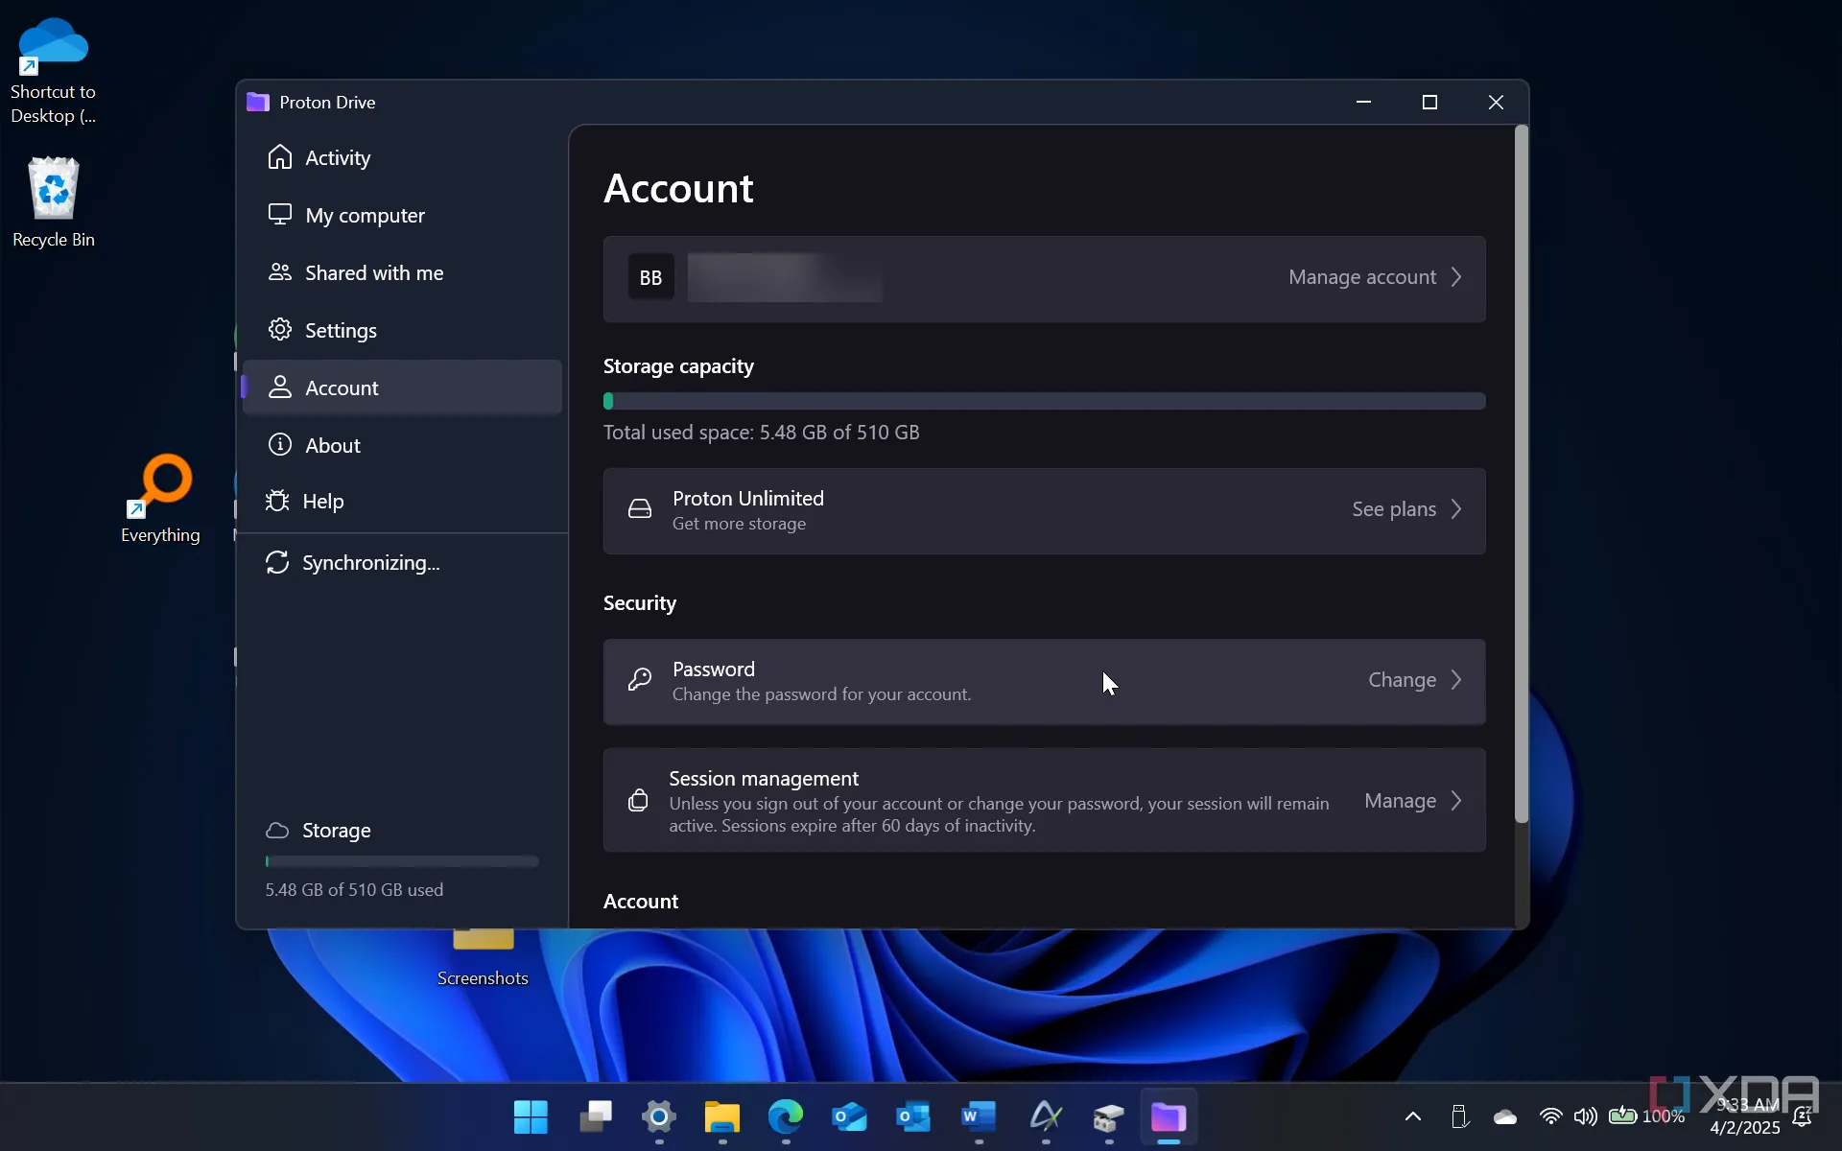Screen dimensions: 1842x1151
Task: Click the Account person icon
Action: coord(279,387)
